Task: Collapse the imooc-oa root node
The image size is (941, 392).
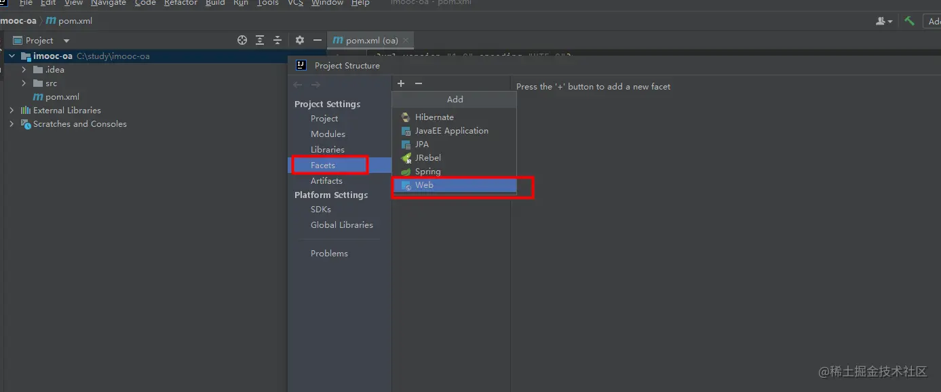Action: click(12, 56)
